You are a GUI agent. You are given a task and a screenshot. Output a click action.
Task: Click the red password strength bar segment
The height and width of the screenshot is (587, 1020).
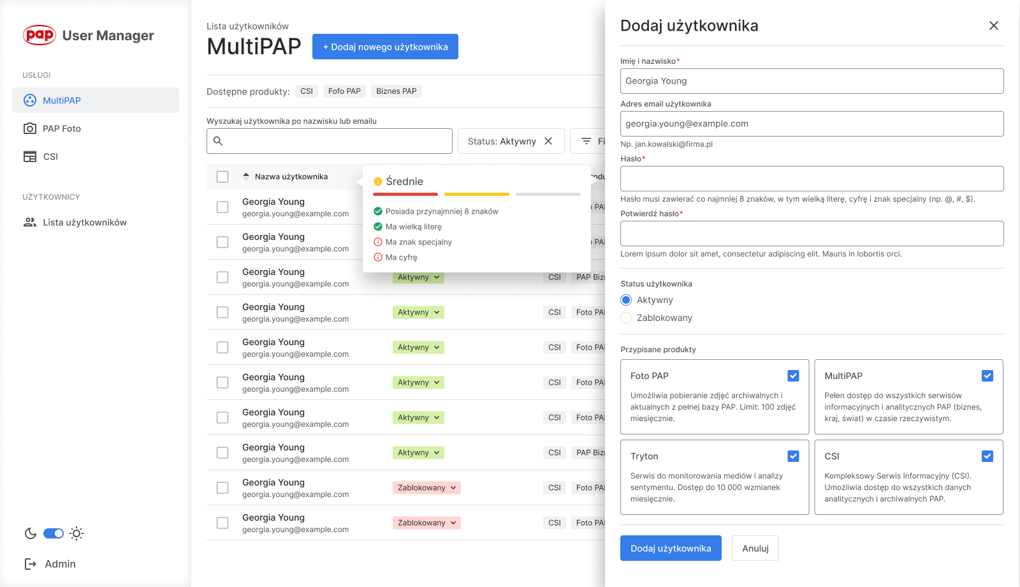pos(405,194)
